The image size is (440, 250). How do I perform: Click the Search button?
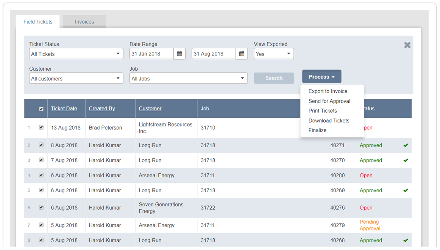click(x=274, y=78)
